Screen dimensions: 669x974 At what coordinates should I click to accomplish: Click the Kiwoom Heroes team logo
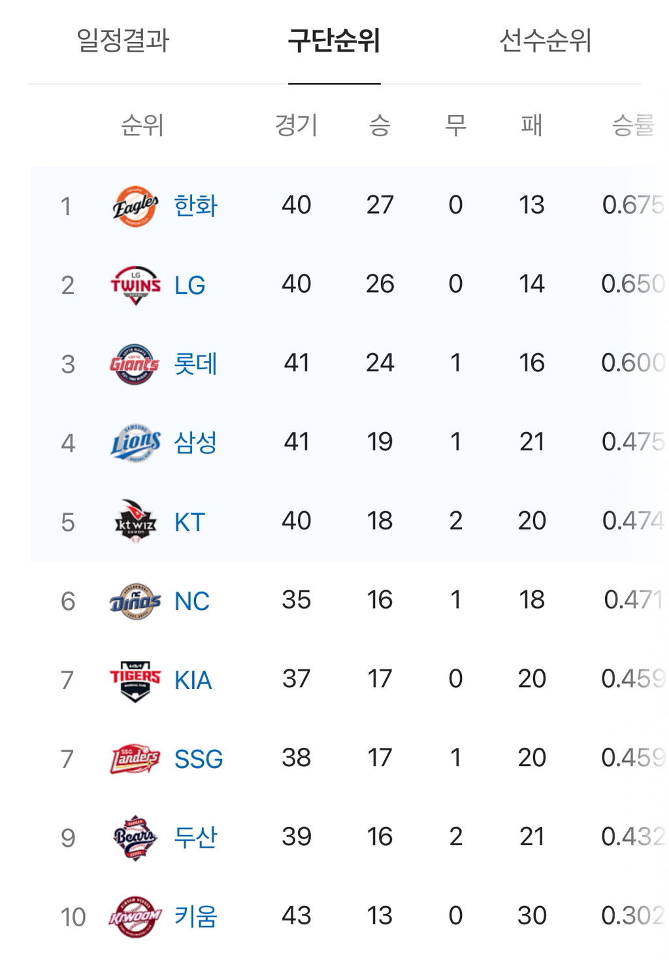coord(135,916)
